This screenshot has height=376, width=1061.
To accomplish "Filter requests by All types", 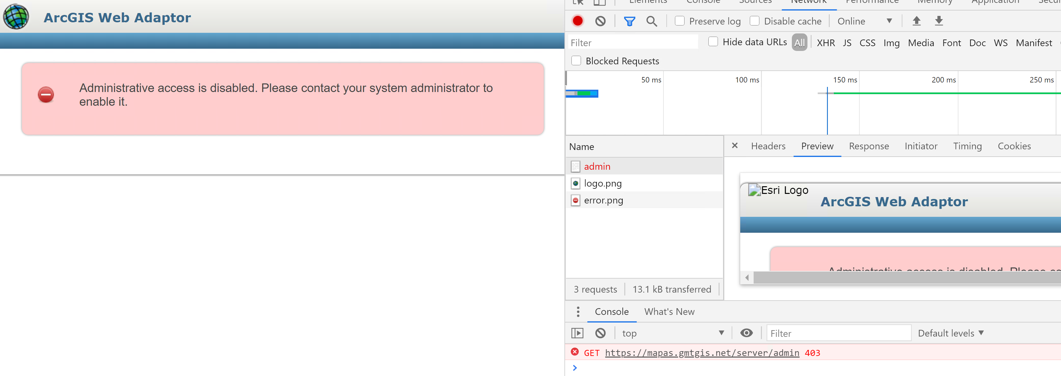I will click(799, 42).
